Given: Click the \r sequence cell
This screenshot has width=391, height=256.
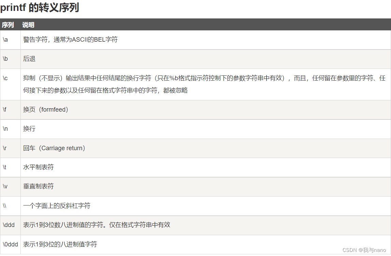Looking at the screenshot, I should [x=5, y=148].
